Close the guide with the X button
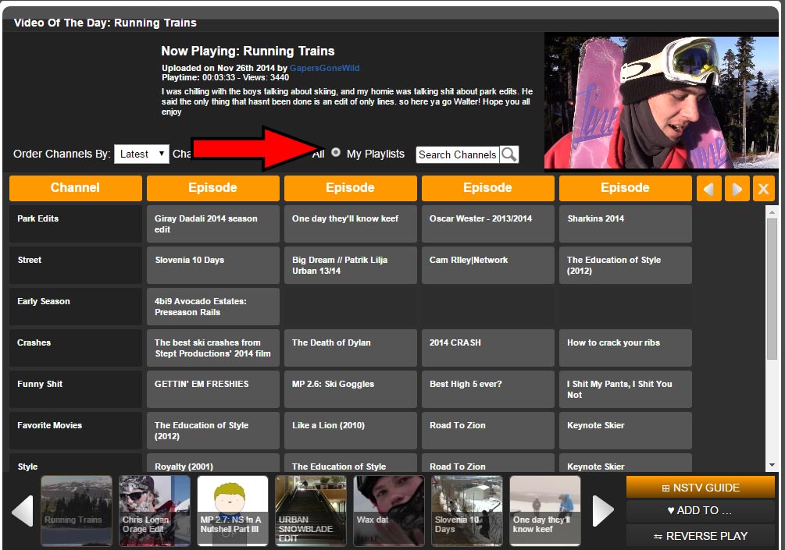The height and width of the screenshot is (550, 785). pos(764,188)
